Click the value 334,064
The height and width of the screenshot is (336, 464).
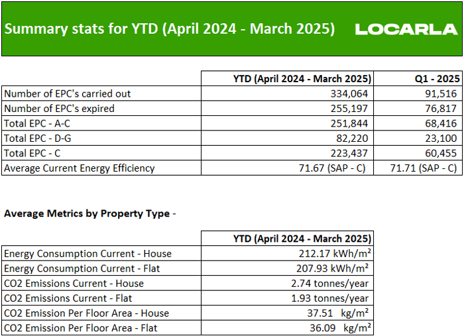(349, 93)
